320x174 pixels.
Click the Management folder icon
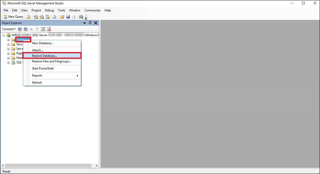(13, 58)
